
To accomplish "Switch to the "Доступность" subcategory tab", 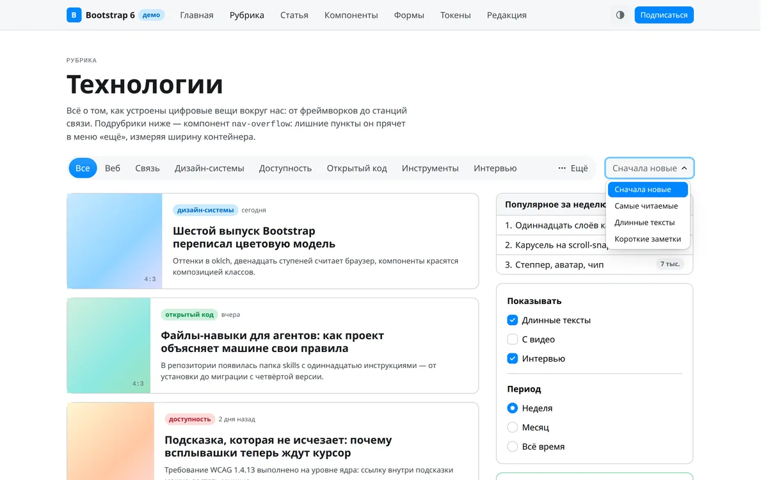I will tap(285, 168).
